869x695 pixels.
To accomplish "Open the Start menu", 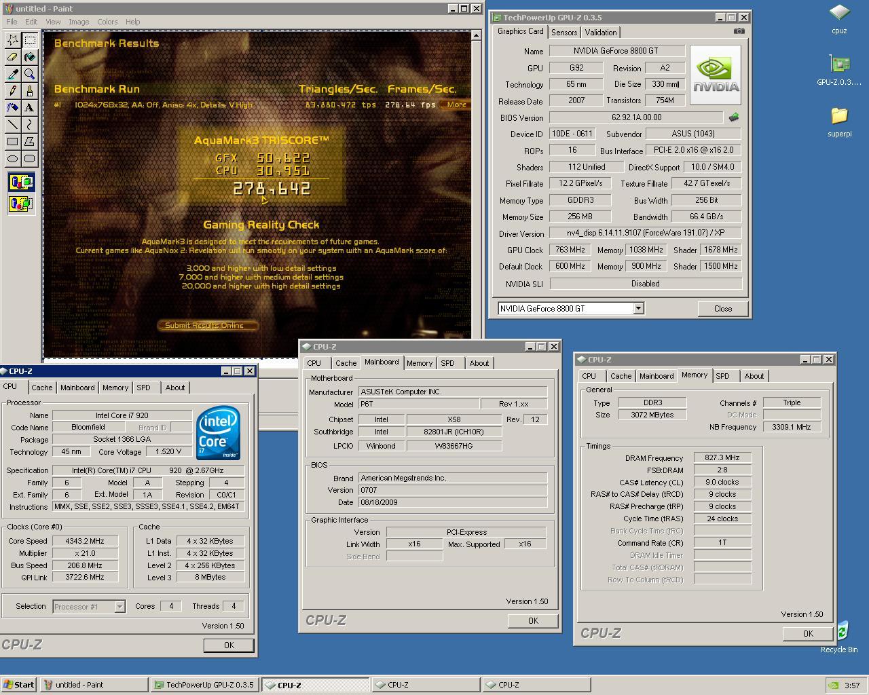I will (x=19, y=685).
